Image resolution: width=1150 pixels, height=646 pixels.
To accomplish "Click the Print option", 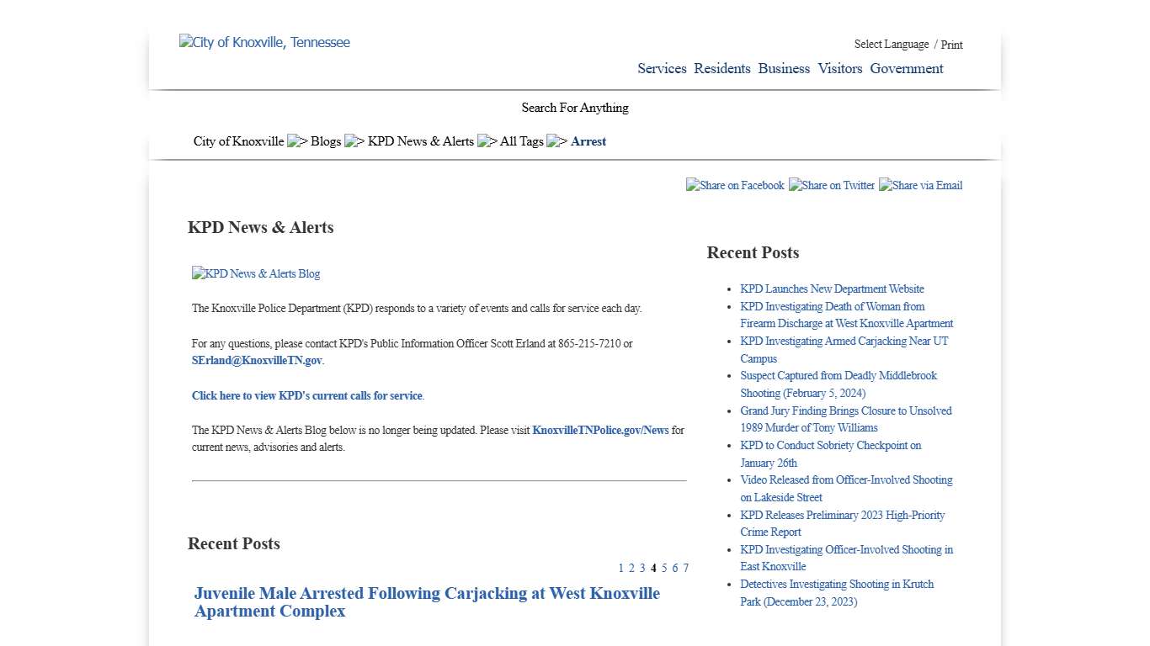I will tap(952, 45).
